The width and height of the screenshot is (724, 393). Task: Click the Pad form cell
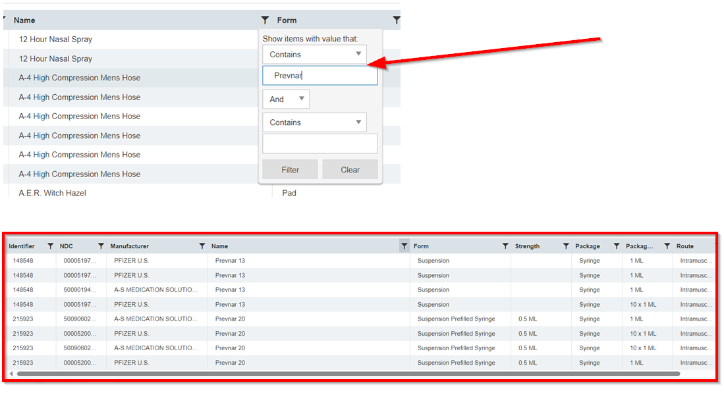coord(289,193)
